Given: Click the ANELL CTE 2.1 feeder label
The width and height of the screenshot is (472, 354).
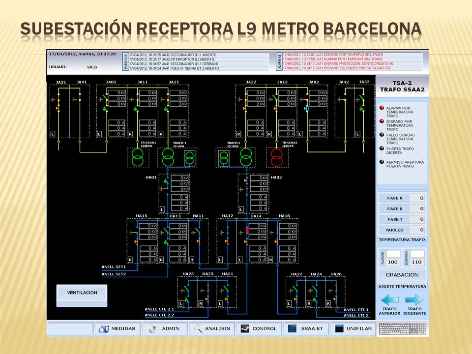Looking at the screenshot, I should click(159, 309).
